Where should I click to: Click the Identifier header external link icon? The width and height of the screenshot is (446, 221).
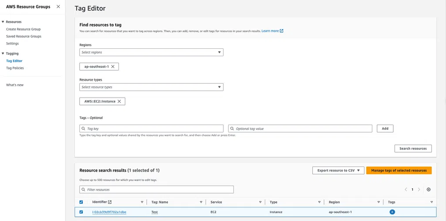110,202
